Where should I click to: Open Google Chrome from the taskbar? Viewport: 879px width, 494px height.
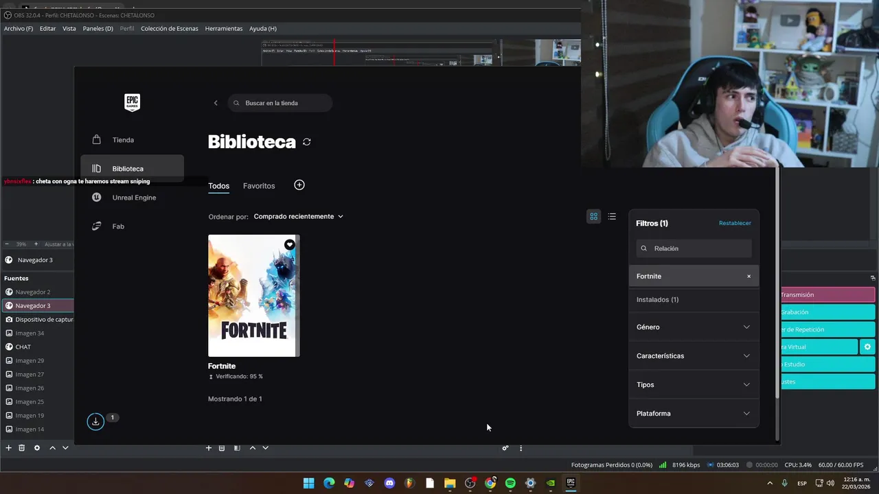490,483
